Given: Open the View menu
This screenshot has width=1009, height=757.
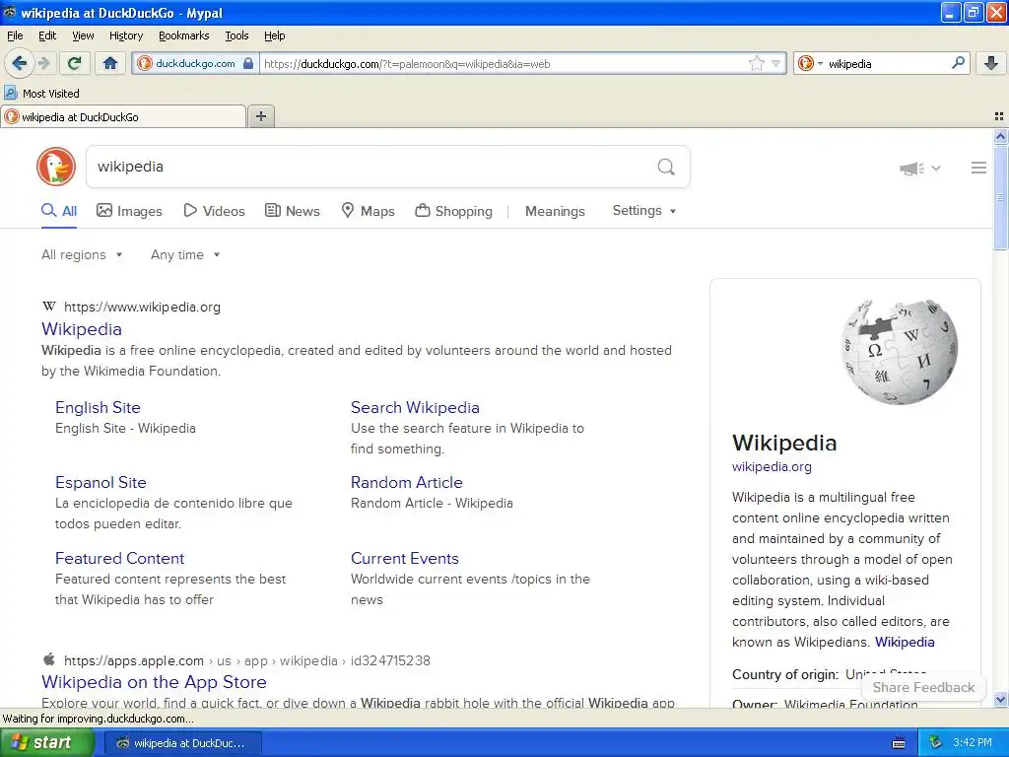Looking at the screenshot, I should pyautogui.click(x=83, y=35).
